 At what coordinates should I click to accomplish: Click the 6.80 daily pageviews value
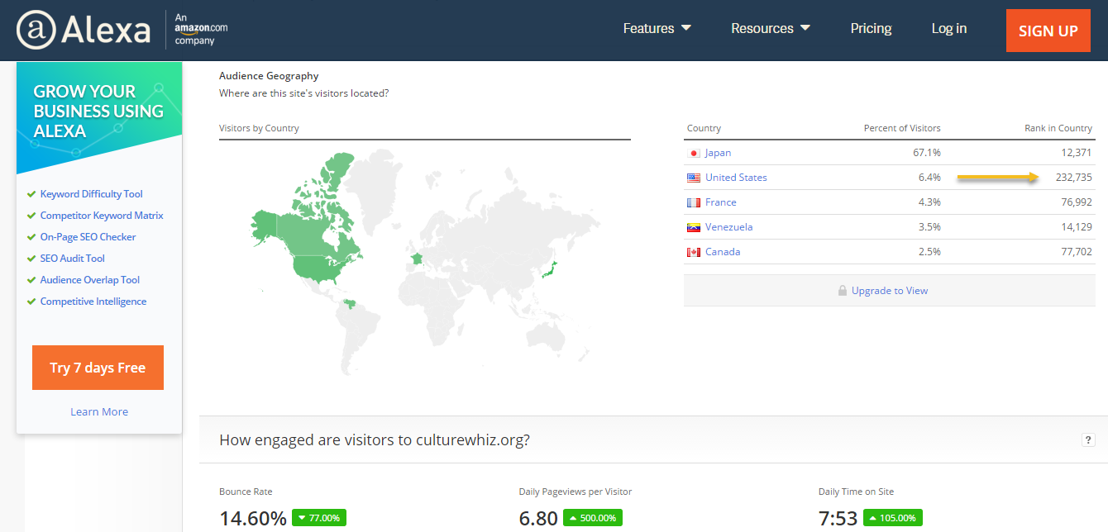538,518
